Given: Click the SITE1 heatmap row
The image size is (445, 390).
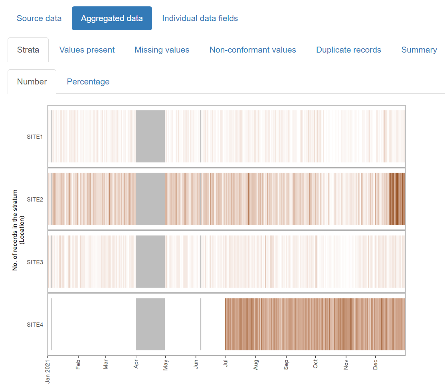Looking at the screenshot, I should [259, 136].
